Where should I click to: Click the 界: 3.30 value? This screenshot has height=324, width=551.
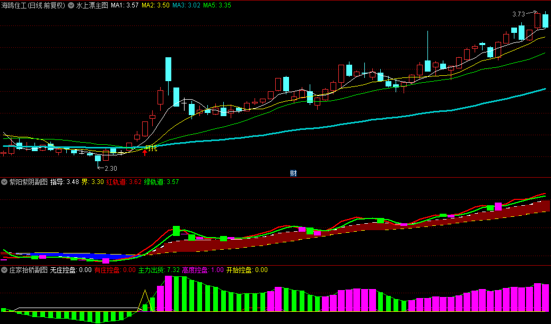point(93,182)
